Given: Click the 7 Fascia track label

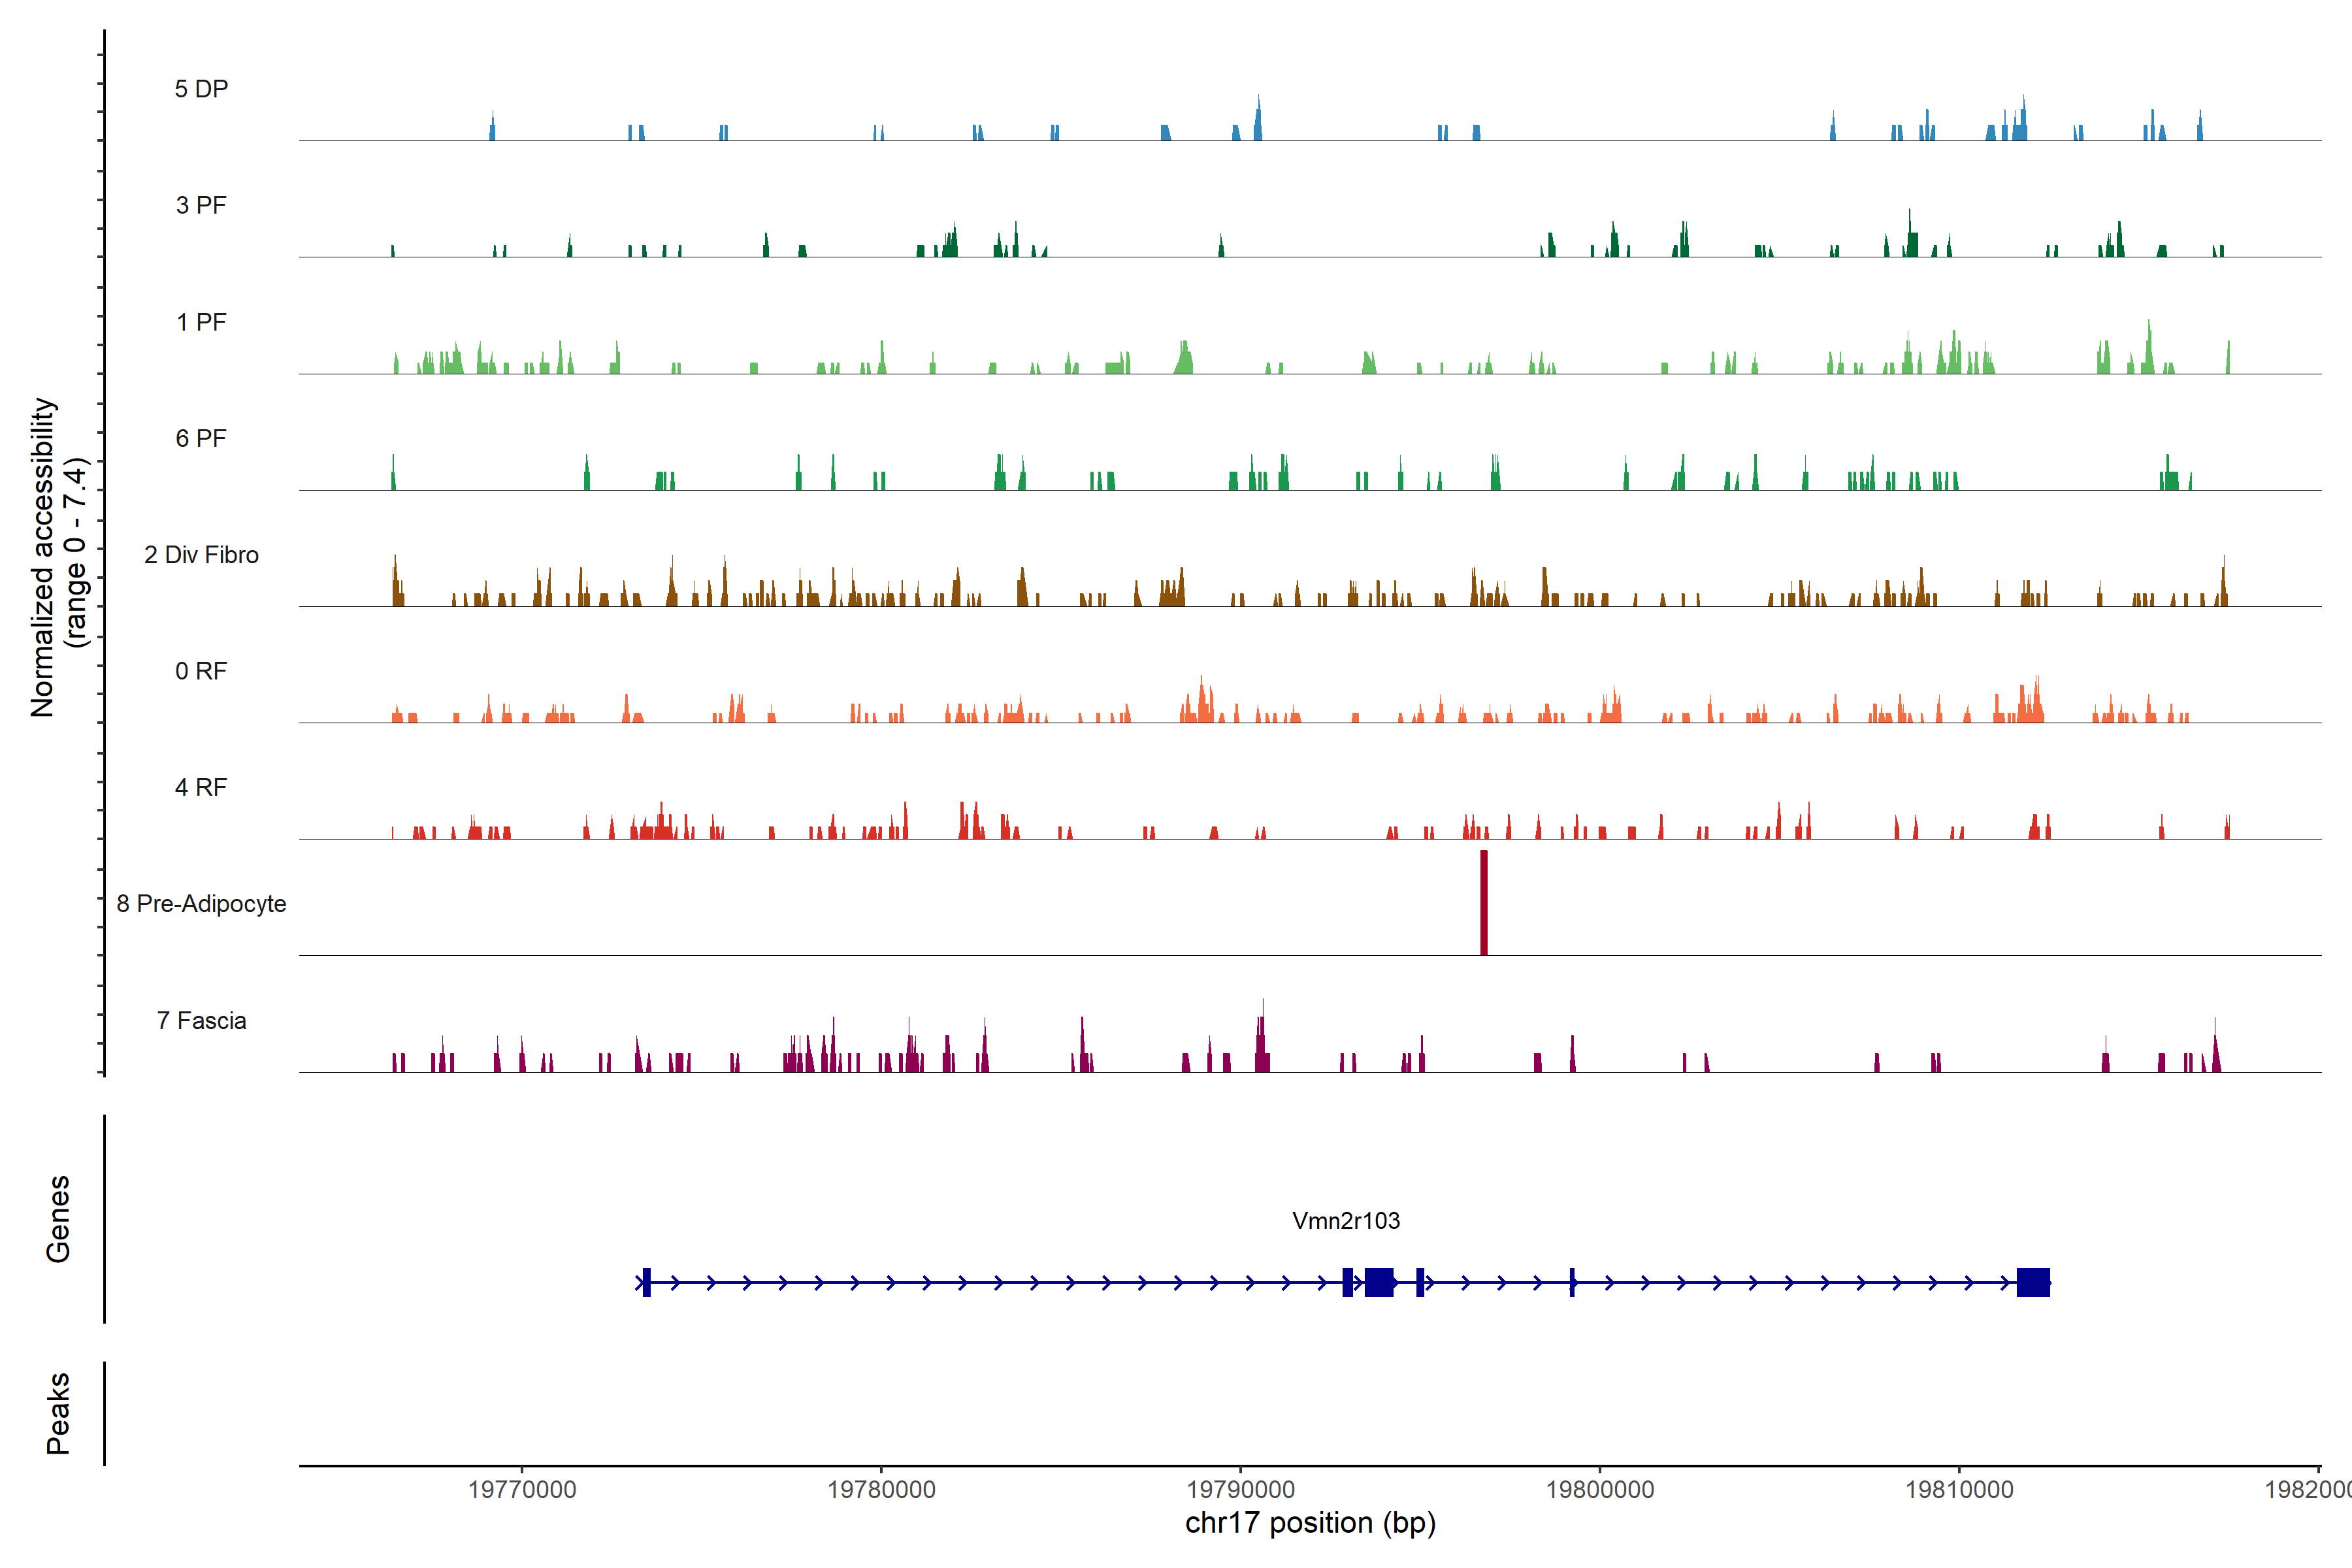Looking at the screenshot, I should click(x=201, y=1021).
